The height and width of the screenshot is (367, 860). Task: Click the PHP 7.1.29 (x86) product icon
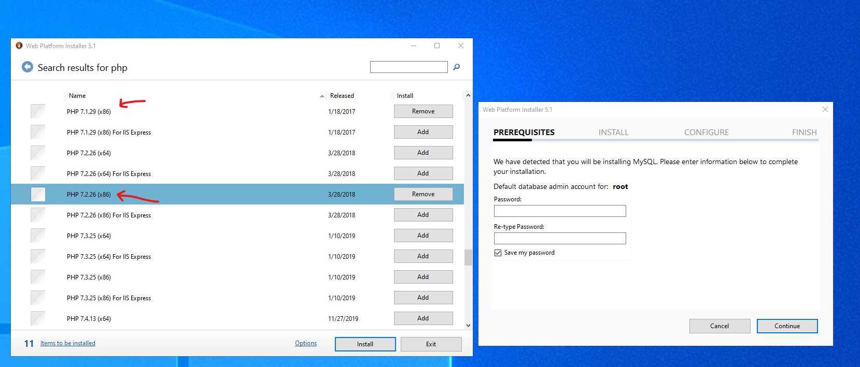(x=38, y=111)
